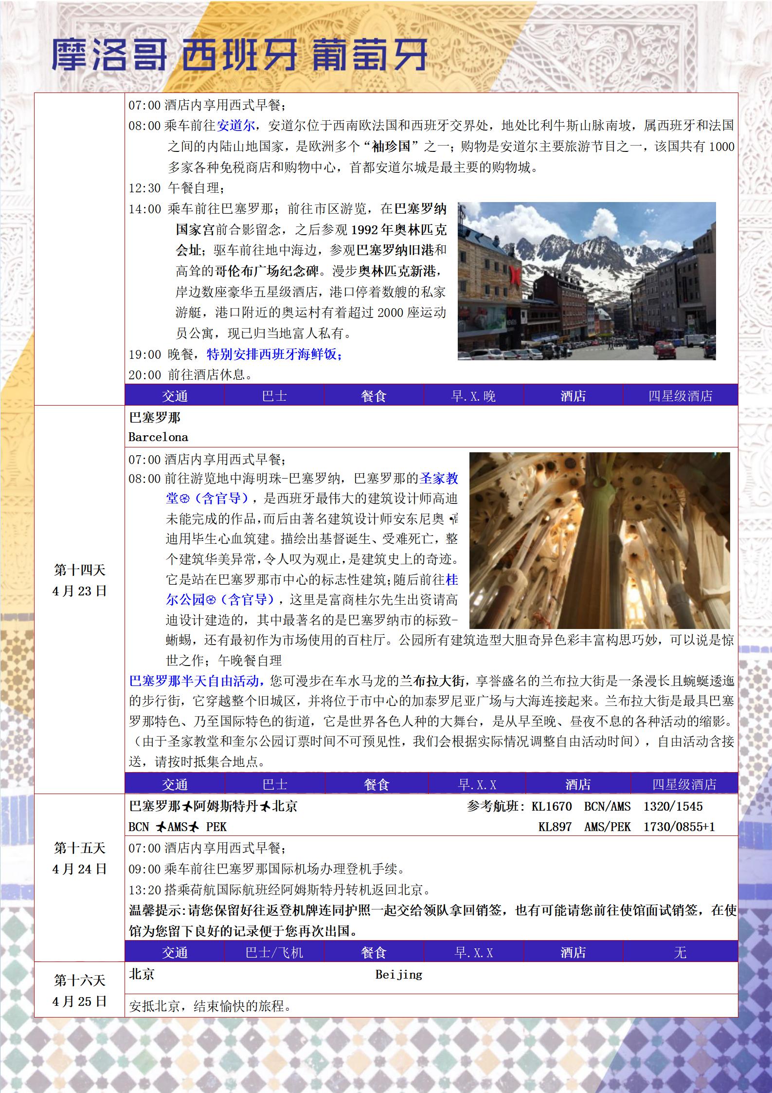Click the 12:30 午餐自理 line

pyautogui.click(x=176, y=188)
